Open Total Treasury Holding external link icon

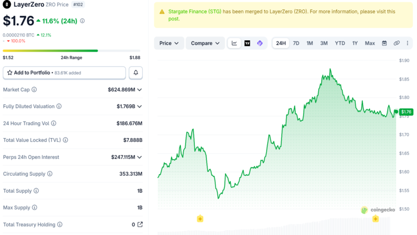tap(140, 224)
